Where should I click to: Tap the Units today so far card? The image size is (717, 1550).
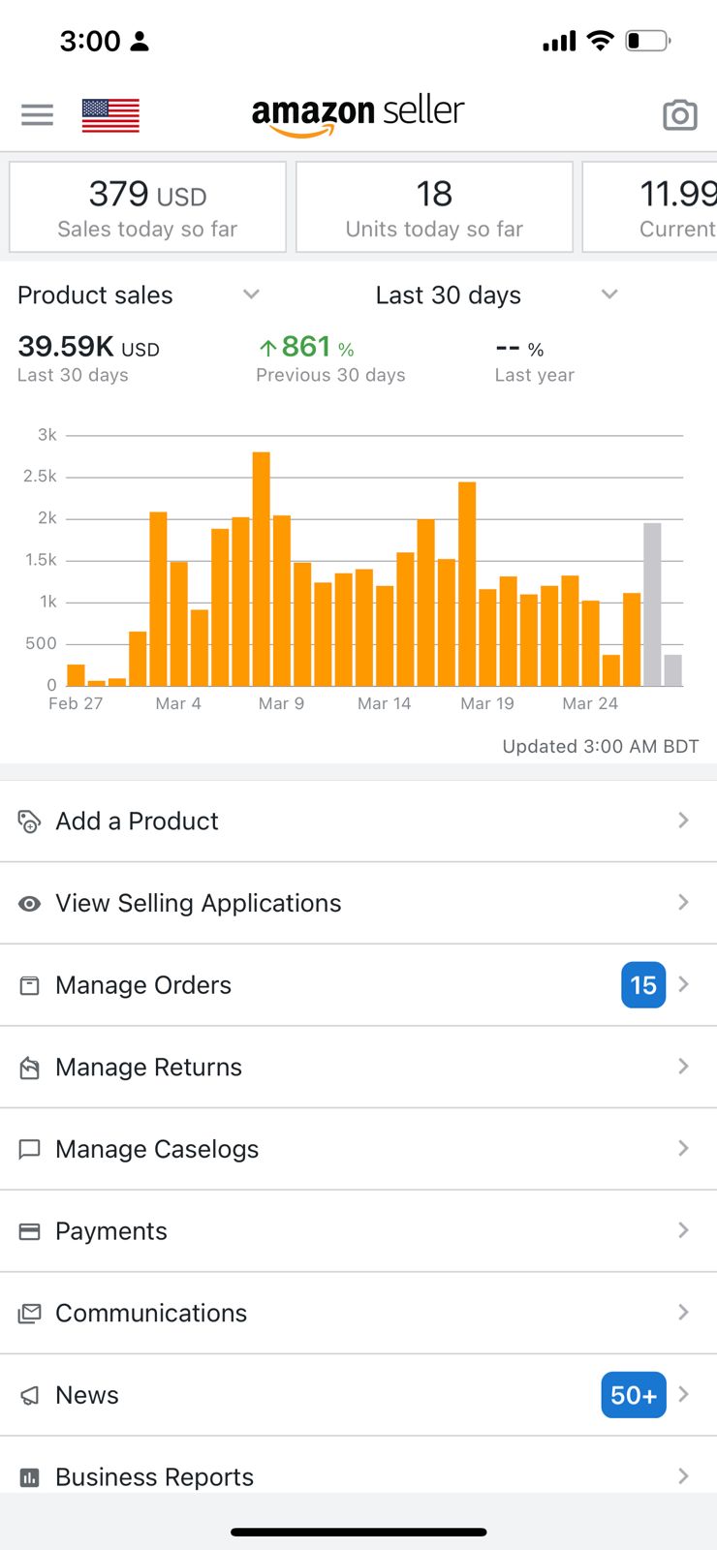pyautogui.click(x=434, y=207)
